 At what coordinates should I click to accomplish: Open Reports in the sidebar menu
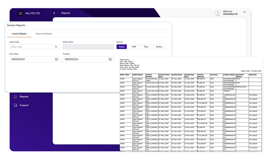(x=24, y=97)
